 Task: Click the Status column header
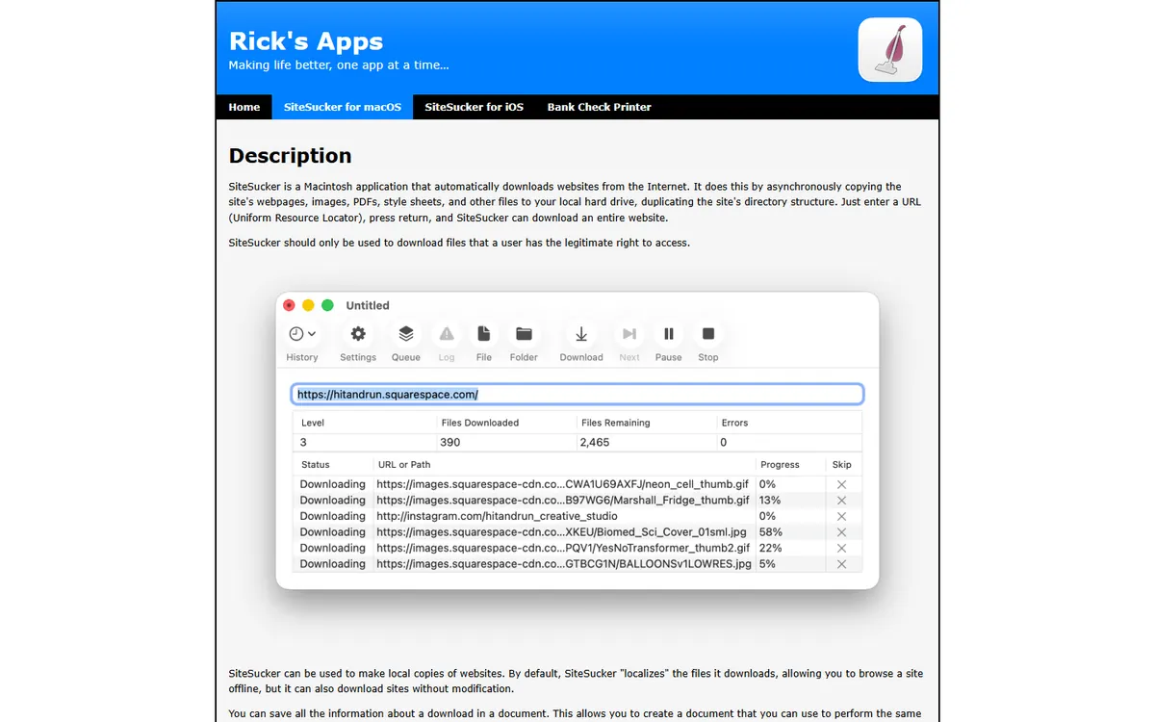pos(316,464)
